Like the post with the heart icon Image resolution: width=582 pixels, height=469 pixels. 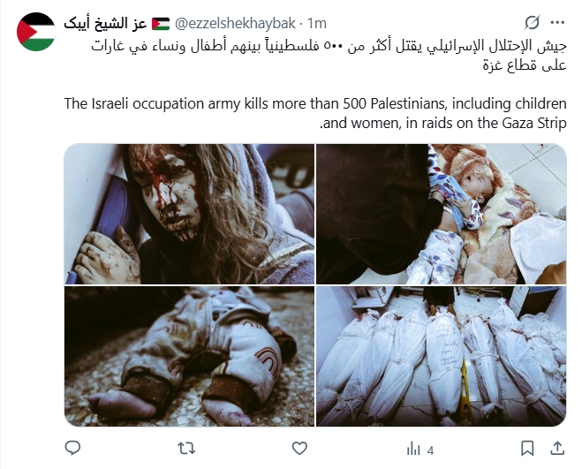pos(299,449)
